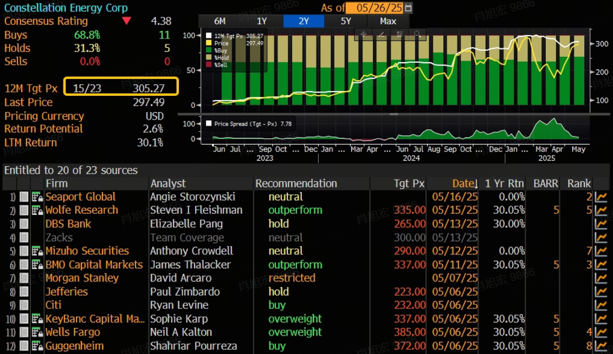Select the 5Y chart range tab
The image size is (613, 354).
click(346, 21)
